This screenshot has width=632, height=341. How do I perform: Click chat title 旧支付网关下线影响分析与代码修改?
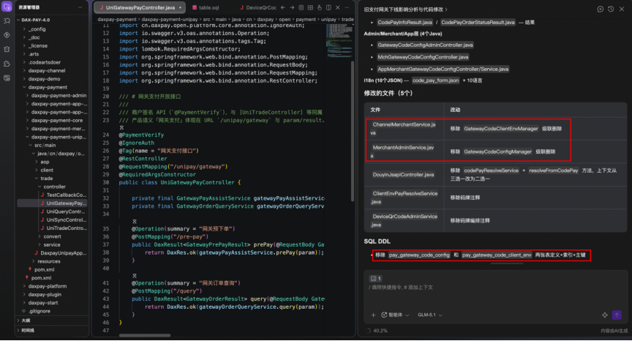coord(403,9)
